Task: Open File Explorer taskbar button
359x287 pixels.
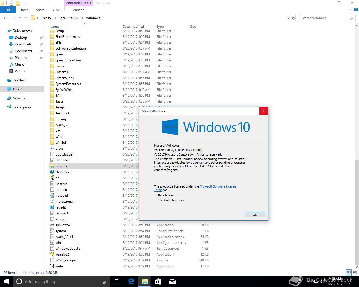Action: (x=144, y=281)
